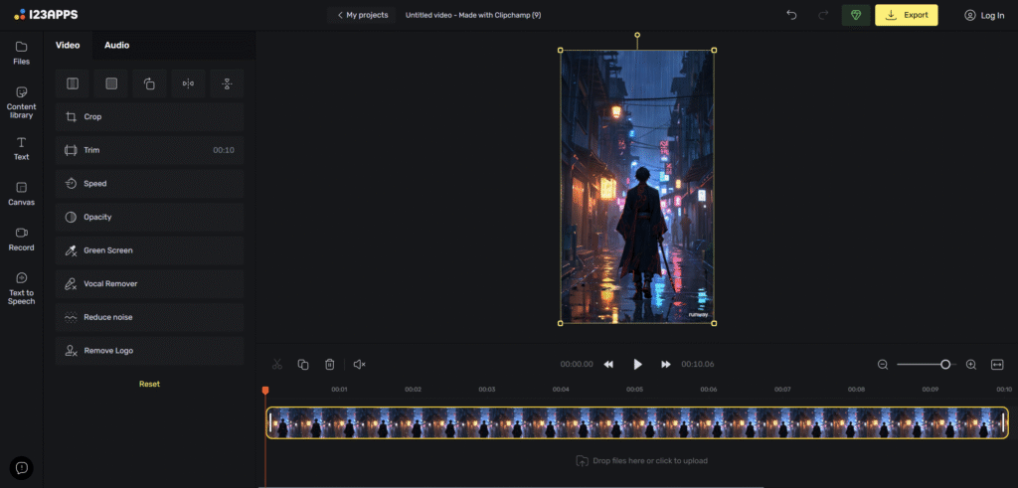The image size is (1018, 488).
Task: Click the rotation handle above the preview
Action: click(x=637, y=35)
